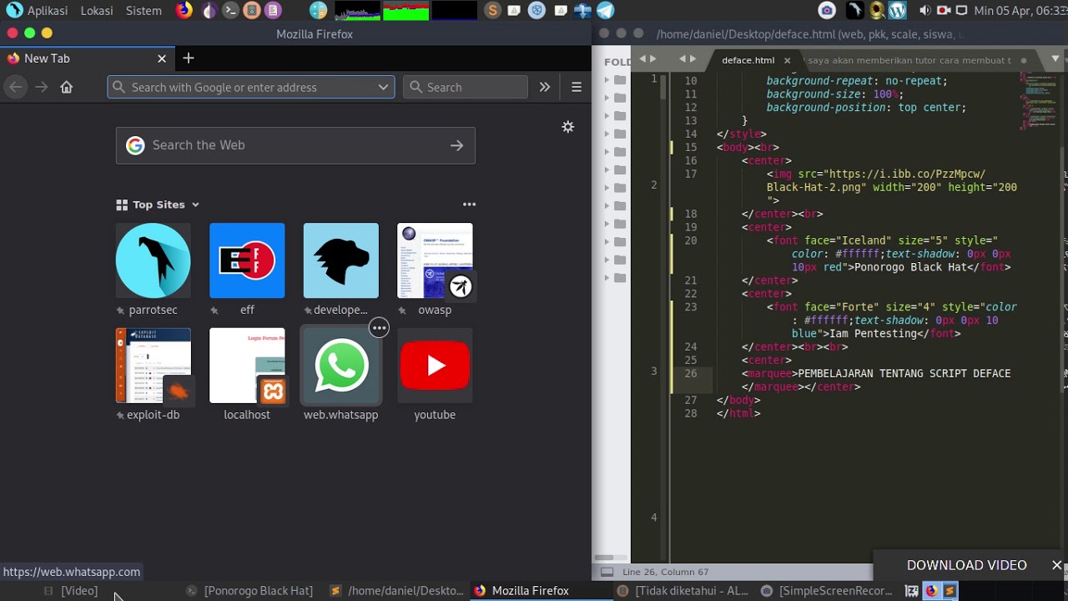Image resolution: width=1068 pixels, height=601 pixels.
Task: Switch to Tidak diketahui taskbar window
Action: pos(683,591)
